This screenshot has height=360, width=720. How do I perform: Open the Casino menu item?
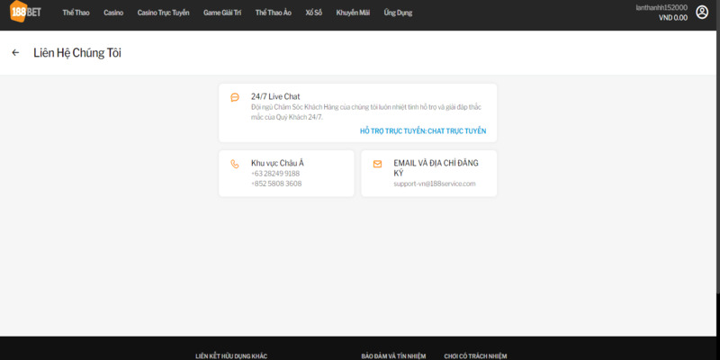(x=113, y=13)
